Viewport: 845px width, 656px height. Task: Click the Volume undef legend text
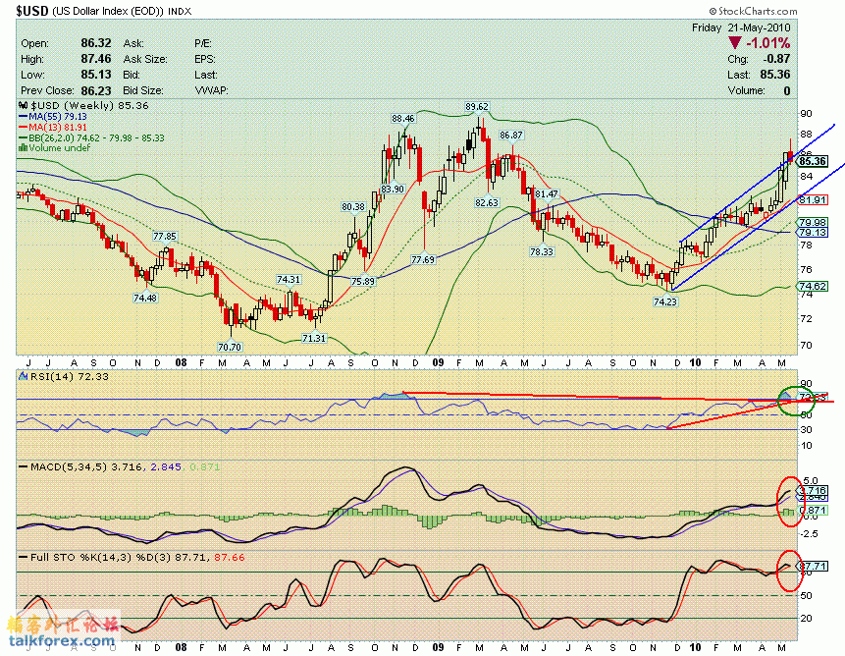pos(59,147)
